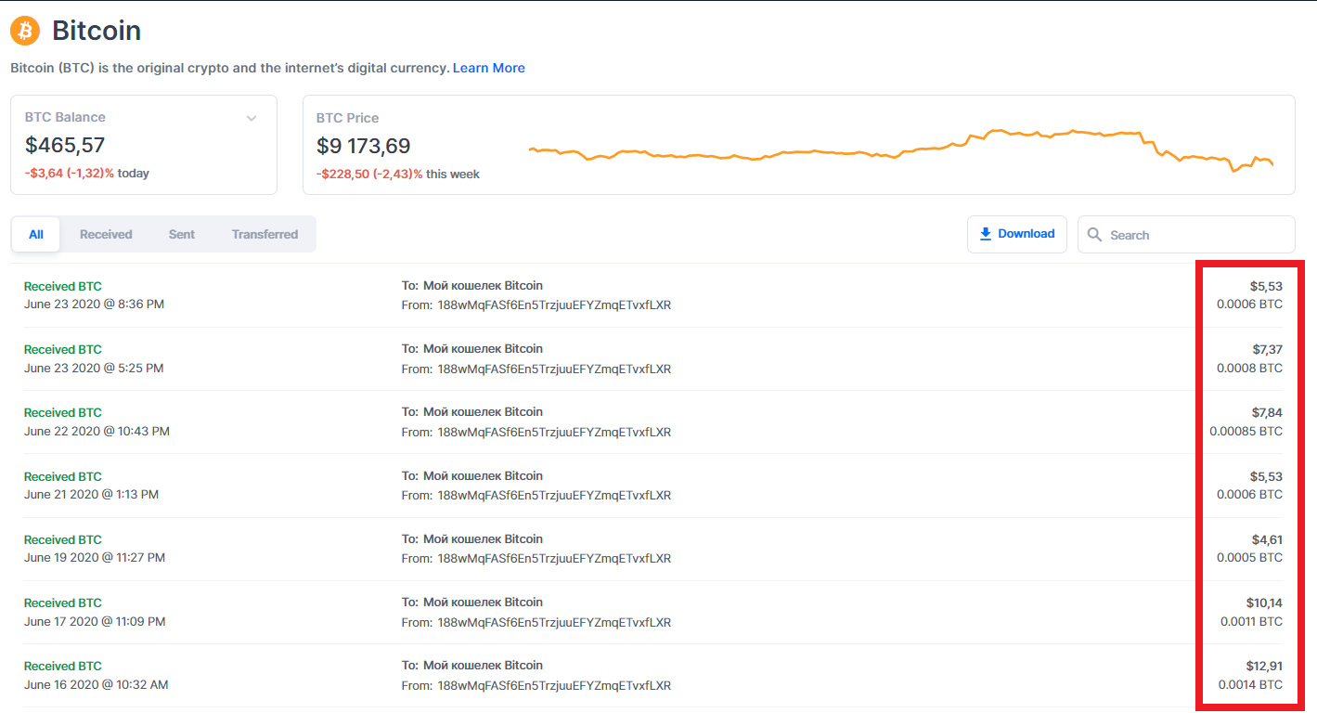Click the $12,91 transaction amount
This screenshot has height=713, width=1317.
point(1264,666)
